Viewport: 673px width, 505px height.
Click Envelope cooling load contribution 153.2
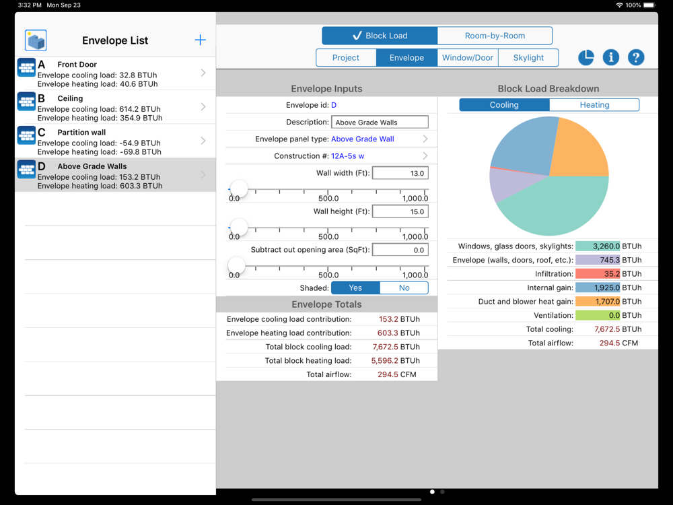click(388, 319)
